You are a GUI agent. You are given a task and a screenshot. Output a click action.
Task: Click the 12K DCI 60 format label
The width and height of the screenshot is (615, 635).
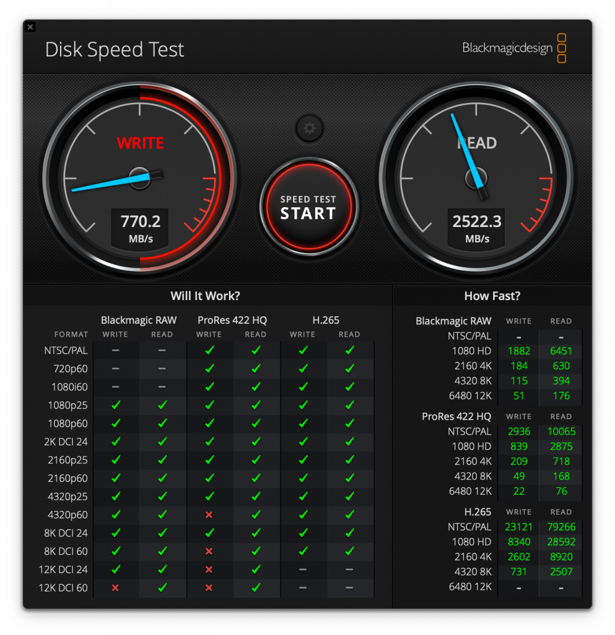tap(63, 588)
